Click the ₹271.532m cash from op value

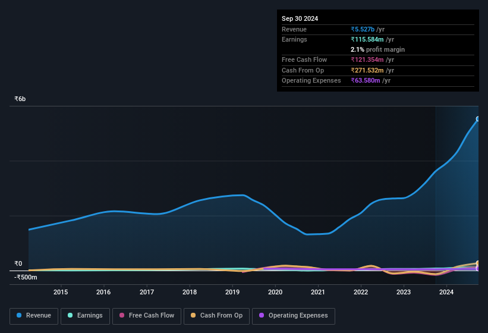point(367,70)
